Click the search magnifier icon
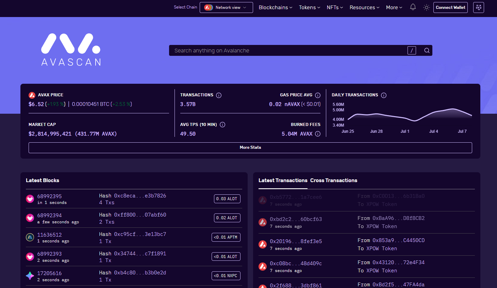The height and width of the screenshot is (288, 497). click(427, 50)
